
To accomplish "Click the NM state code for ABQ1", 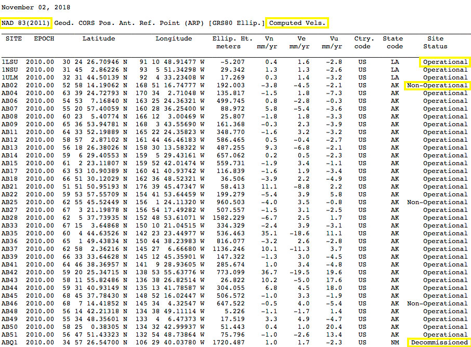I will [x=395, y=342].
